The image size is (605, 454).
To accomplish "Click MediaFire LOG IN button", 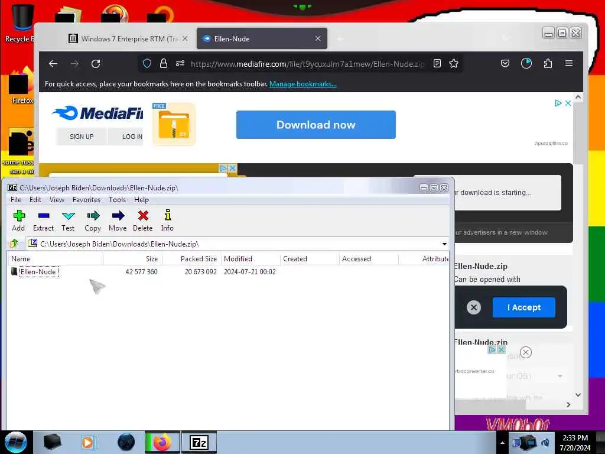I will pyautogui.click(x=126, y=137).
